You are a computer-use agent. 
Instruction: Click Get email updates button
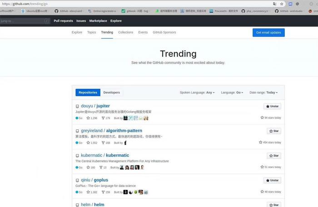point(268,33)
